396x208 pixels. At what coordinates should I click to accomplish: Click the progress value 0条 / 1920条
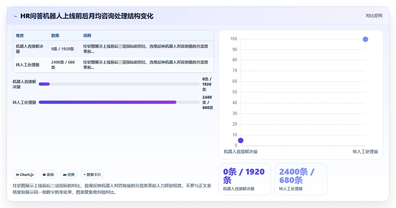click(x=207, y=84)
